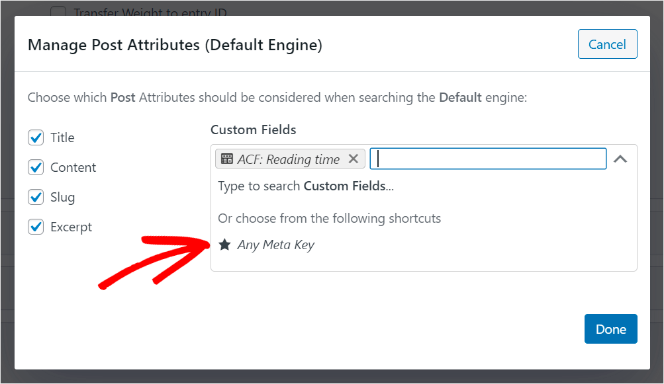Click the Content label text

(x=73, y=167)
